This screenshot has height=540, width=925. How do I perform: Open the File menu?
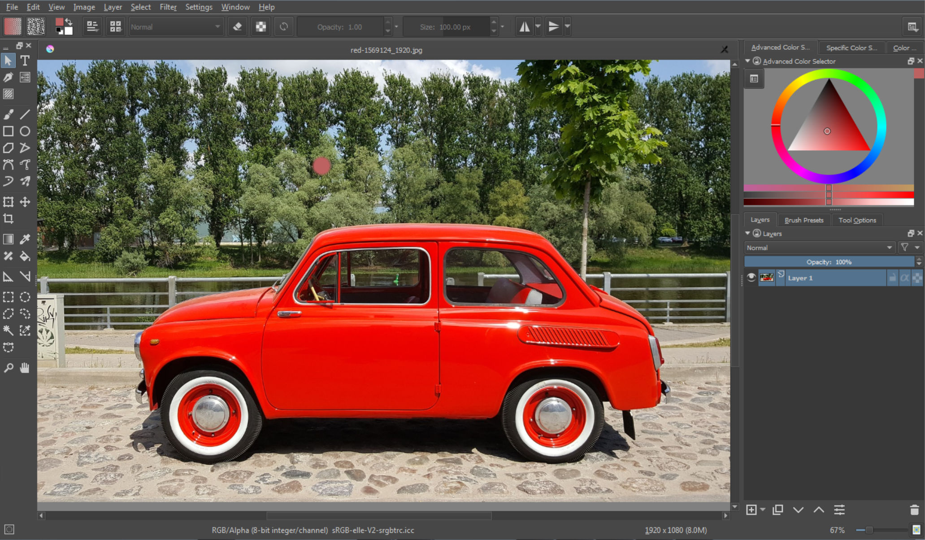coord(12,7)
